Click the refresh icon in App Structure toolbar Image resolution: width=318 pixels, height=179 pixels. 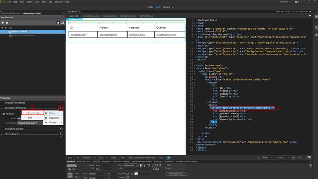click(63, 23)
